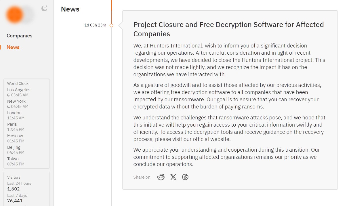Share the post on X
Viewport: 349px width, 206px height.
(x=173, y=177)
